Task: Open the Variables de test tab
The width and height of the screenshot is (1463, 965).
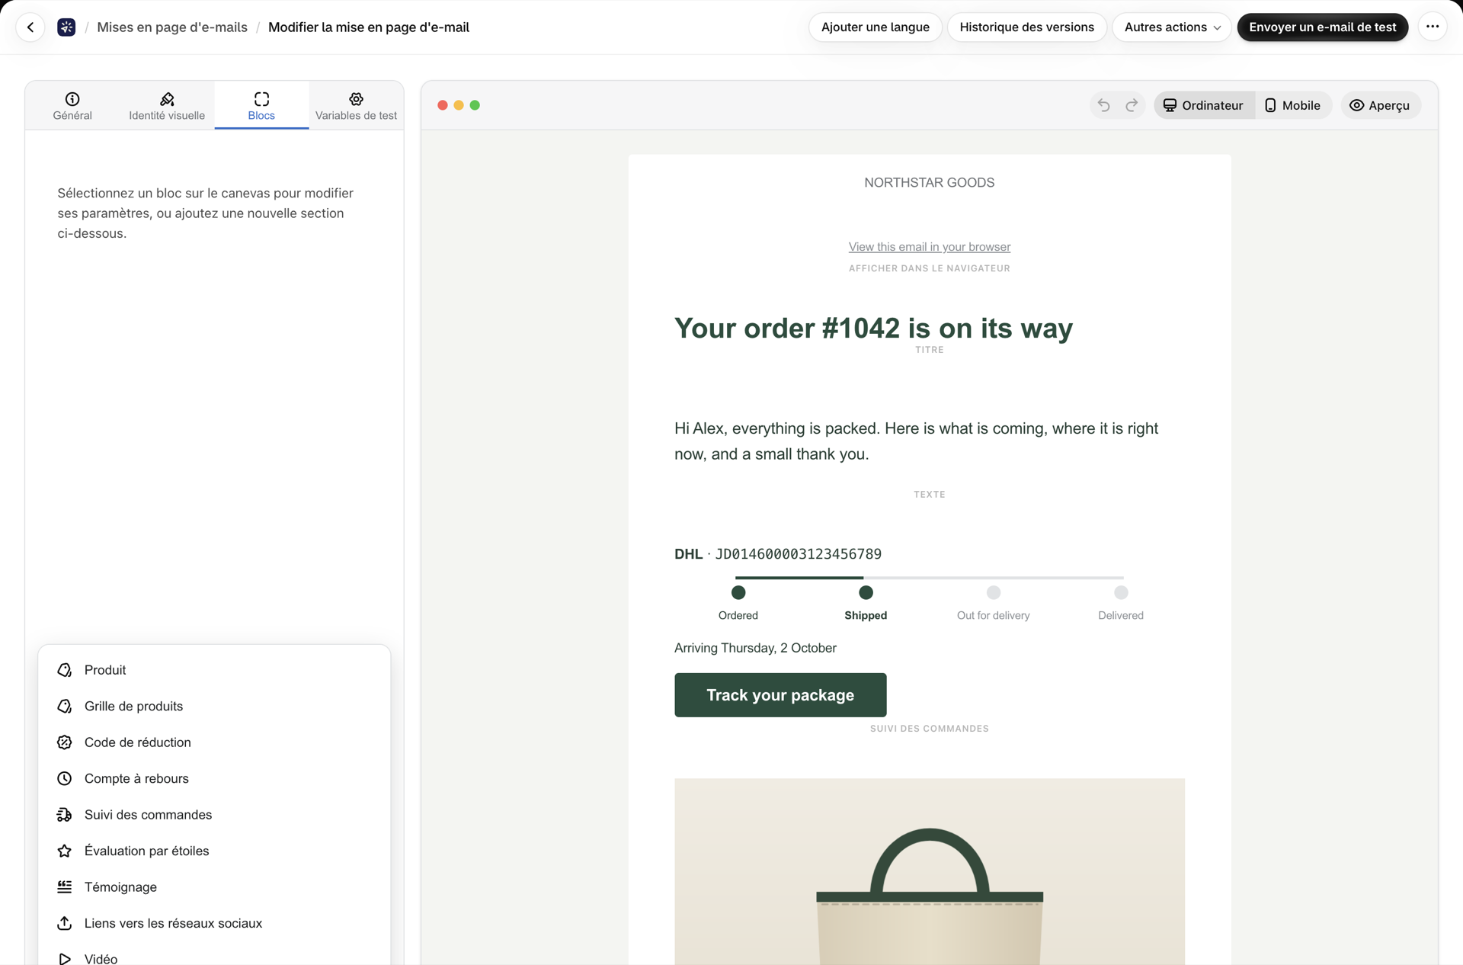Action: (356, 105)
